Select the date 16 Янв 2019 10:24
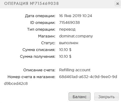This screenshot has height=103, width=121. tap(76, 16)
